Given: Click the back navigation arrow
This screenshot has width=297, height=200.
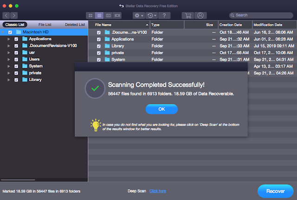Looking at the screenshot, I should coord(6,15).
